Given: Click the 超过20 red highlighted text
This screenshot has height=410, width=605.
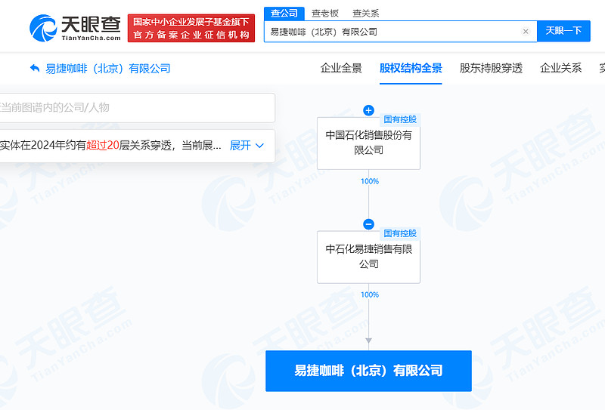Looking at the screenshot, I should 103,146.
